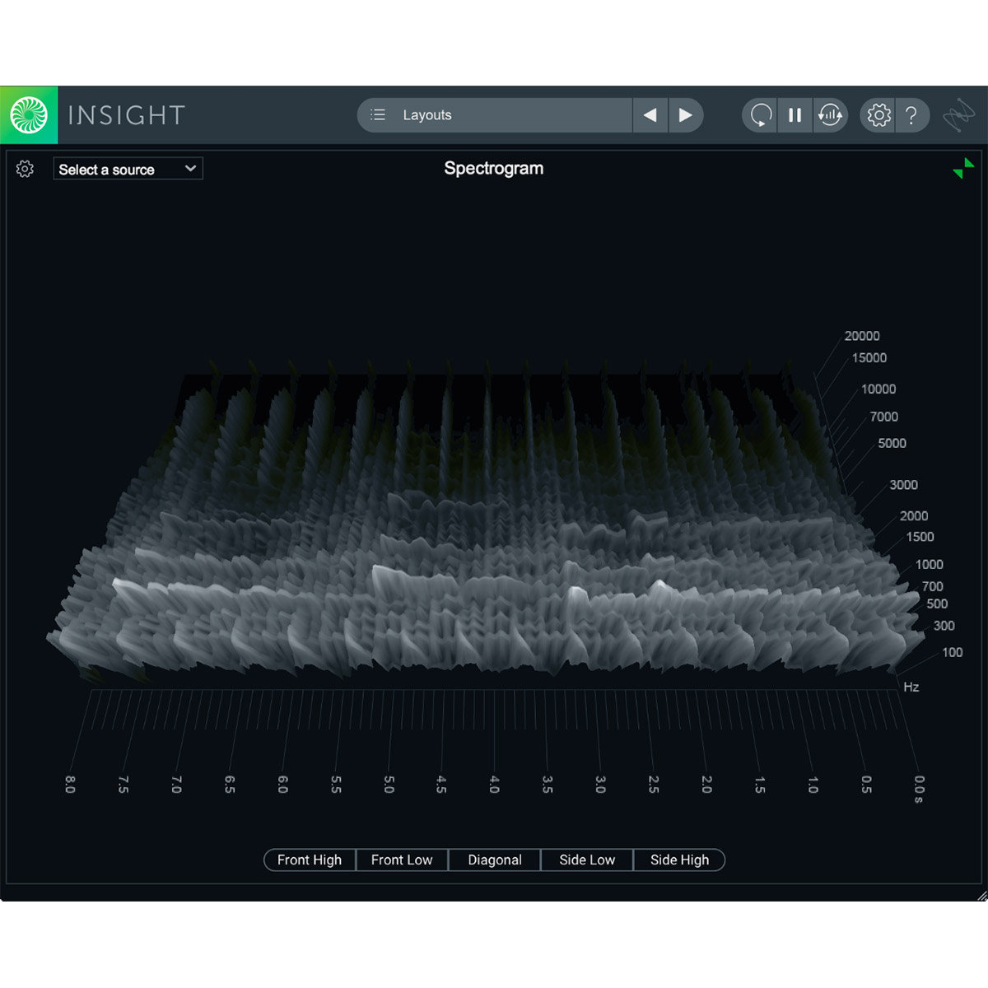Open the Help question mark icon
This screenshot has width=988, height=988.
[x=912, y=114]
